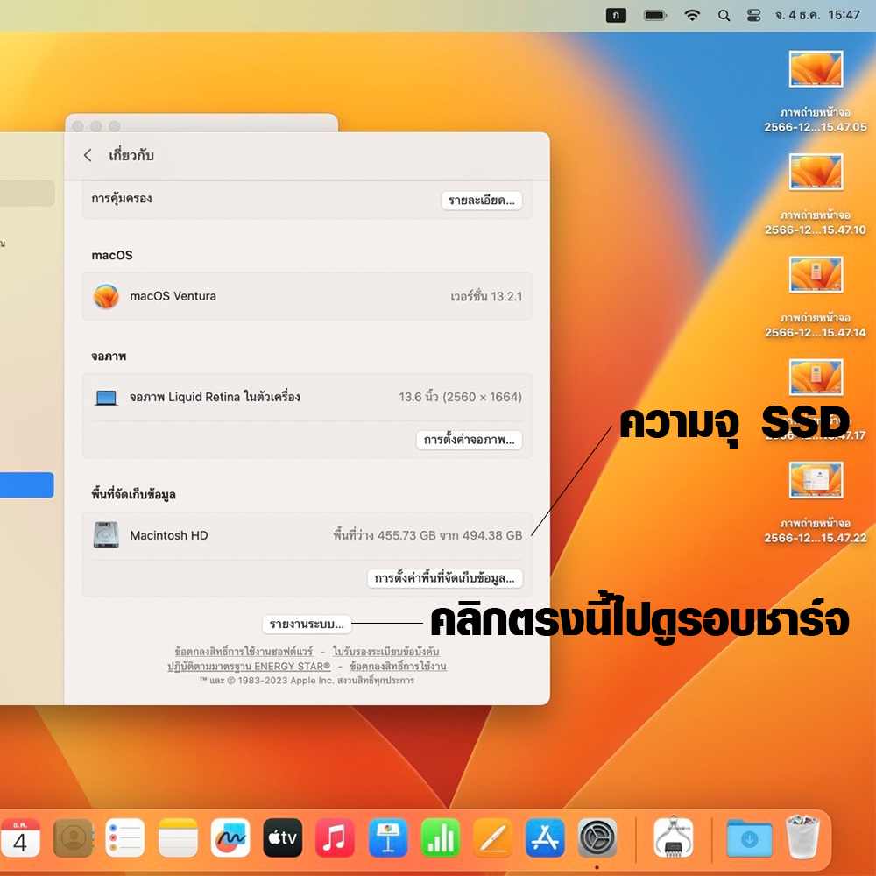This screenshot has width=876, height=876.
Task: Launch Numbers from the Dock
Action: click(440, 838)
